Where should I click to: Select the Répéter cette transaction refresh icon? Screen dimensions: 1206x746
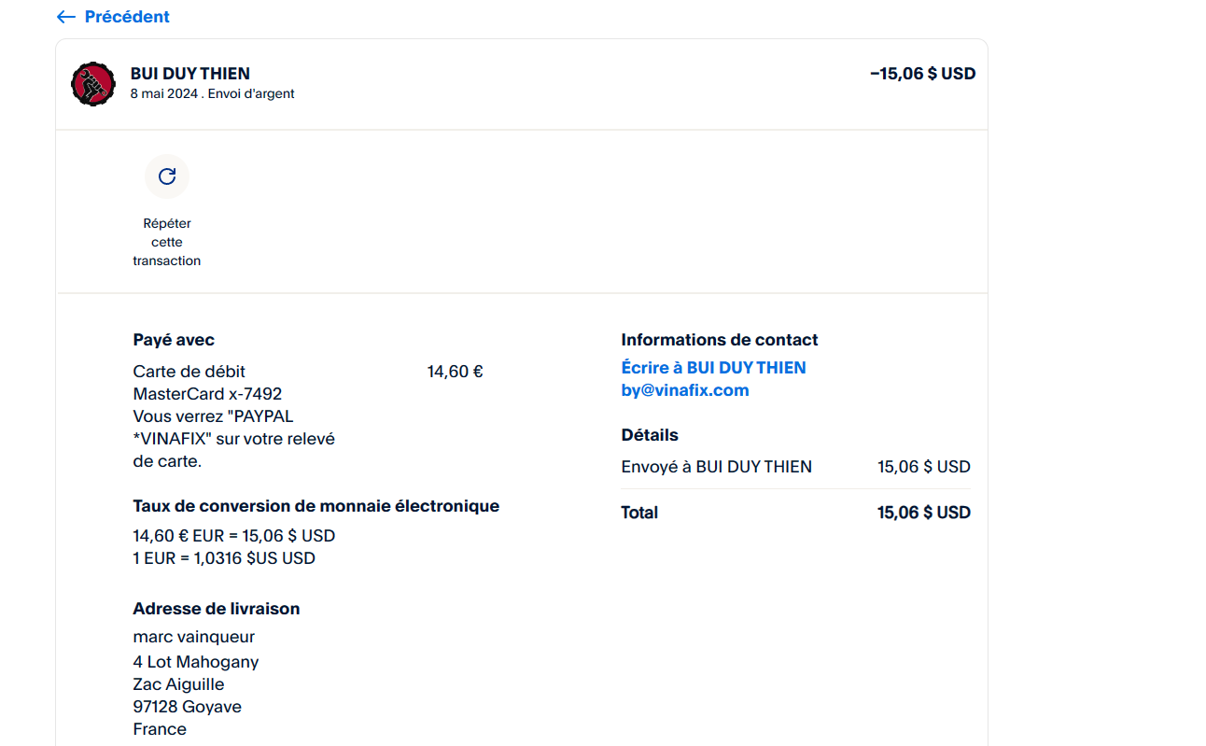166,176
